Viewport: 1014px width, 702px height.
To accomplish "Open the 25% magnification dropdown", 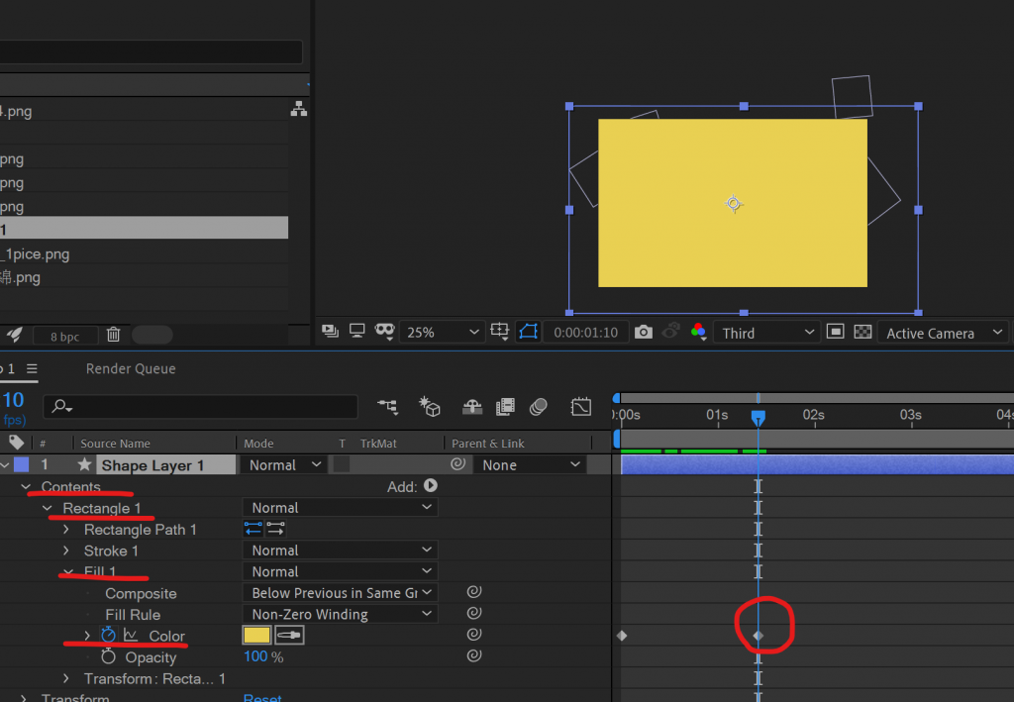I will [x=443, y=333].
